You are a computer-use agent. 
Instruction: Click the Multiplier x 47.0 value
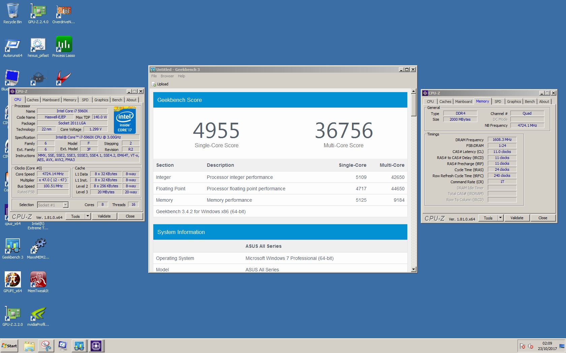pyautogui.click(x=53, y=180)
